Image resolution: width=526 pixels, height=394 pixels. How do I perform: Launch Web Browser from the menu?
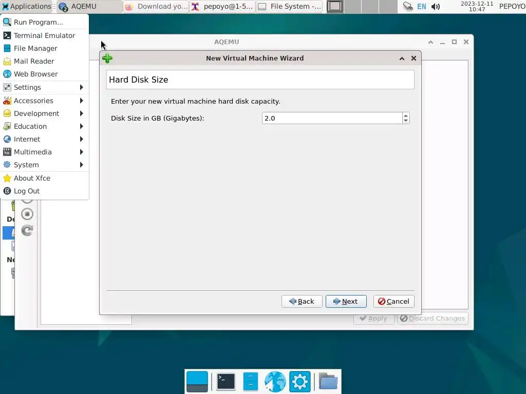tap(45, 74)
